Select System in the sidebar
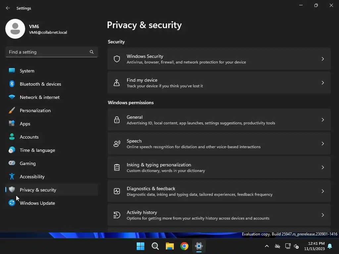Screen dimensions: 339x254 click(52, 71)
